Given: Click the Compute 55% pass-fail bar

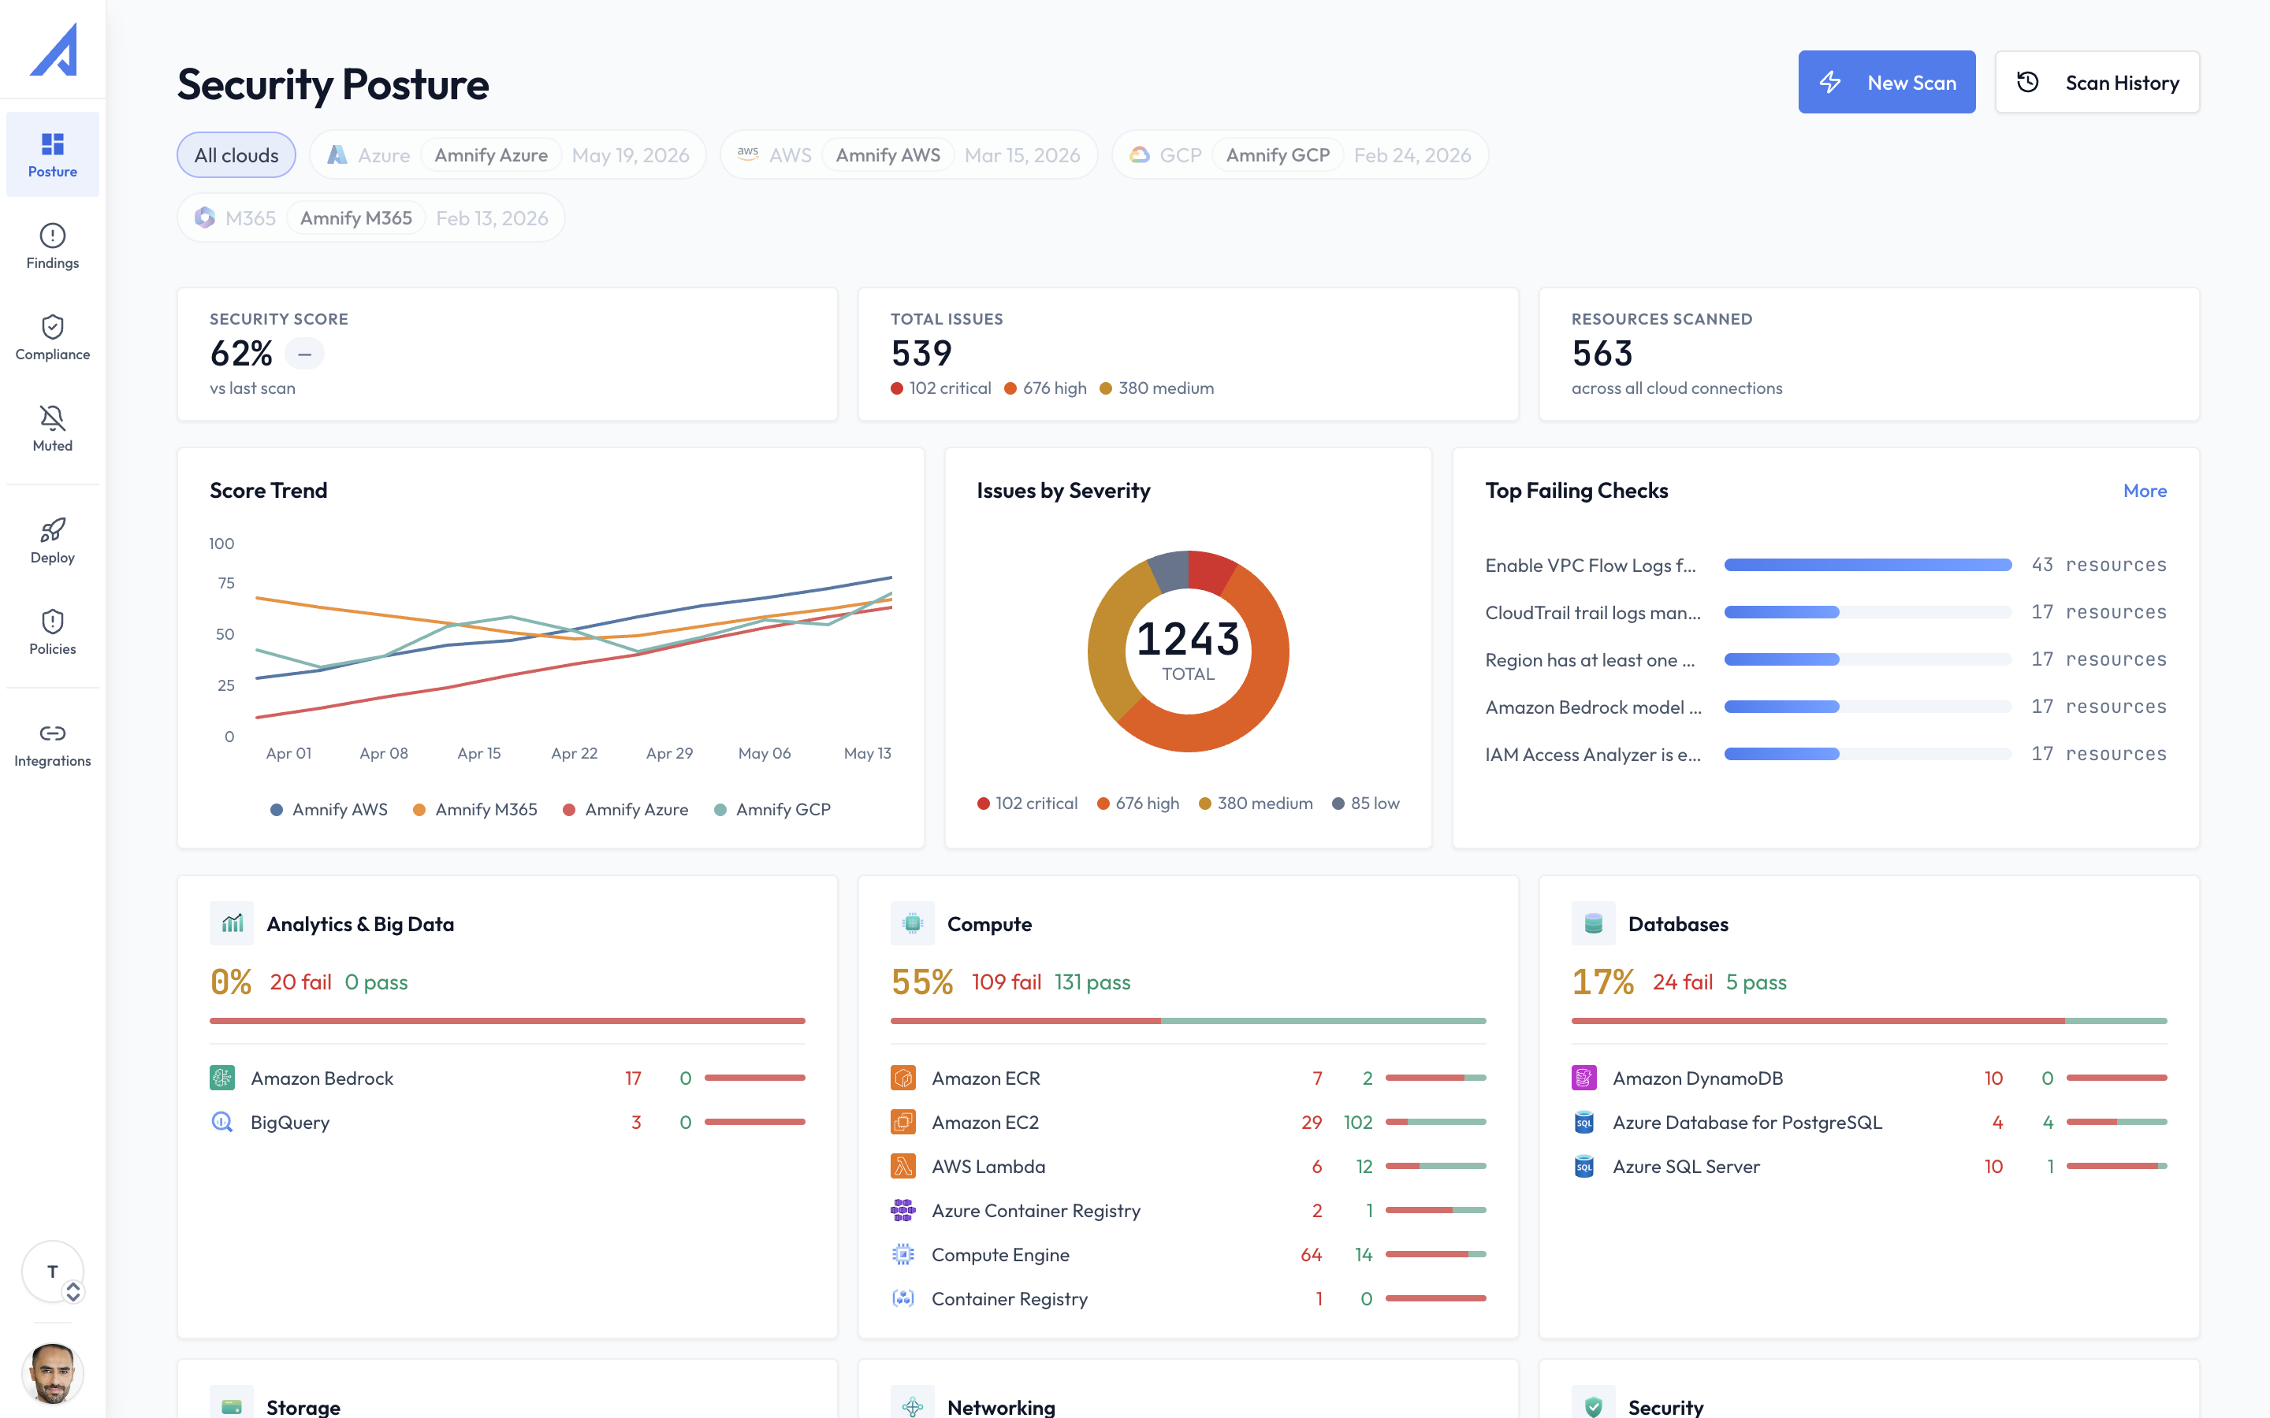Looking at the screenshot, I should (x=1189, y=1020).
